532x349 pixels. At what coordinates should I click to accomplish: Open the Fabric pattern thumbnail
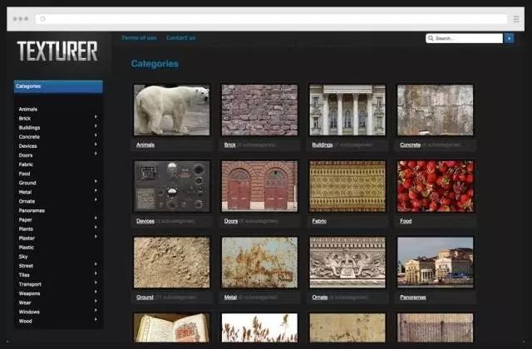coord(347,186)
